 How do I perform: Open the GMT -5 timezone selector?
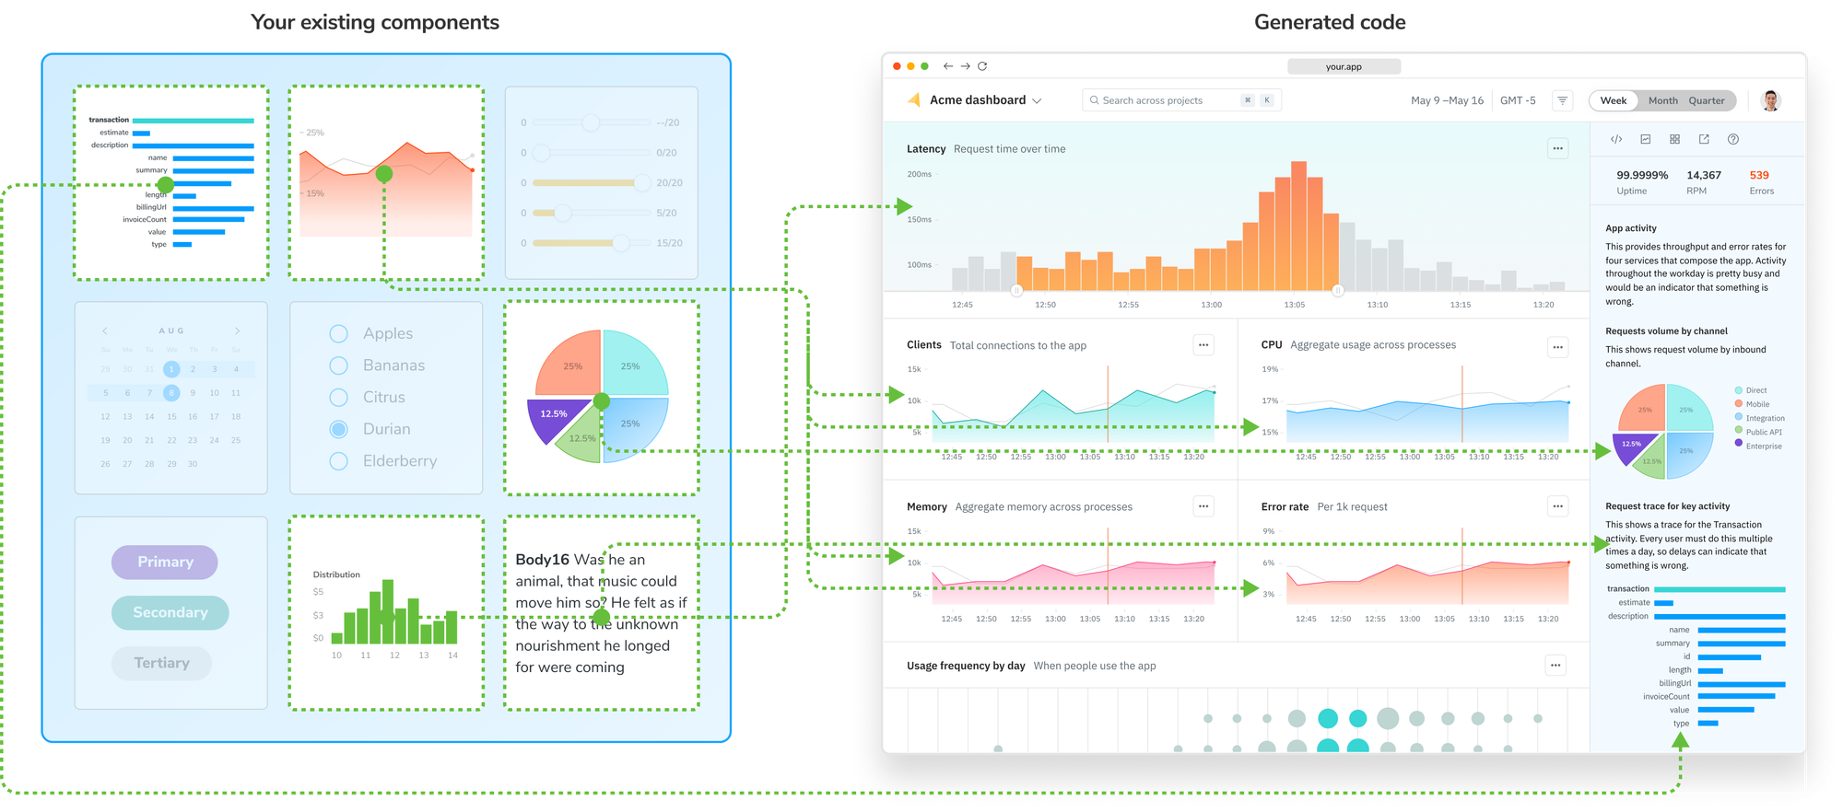pyautogui.click(x=1518, y=100)
